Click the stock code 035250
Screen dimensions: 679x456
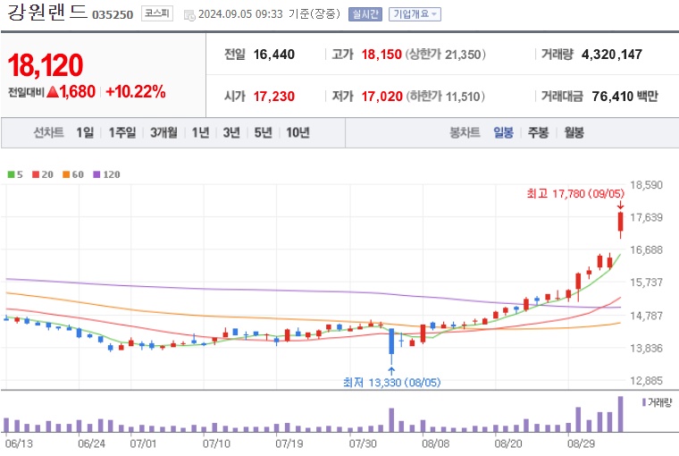pyautogui.click(x=113, y=14)
